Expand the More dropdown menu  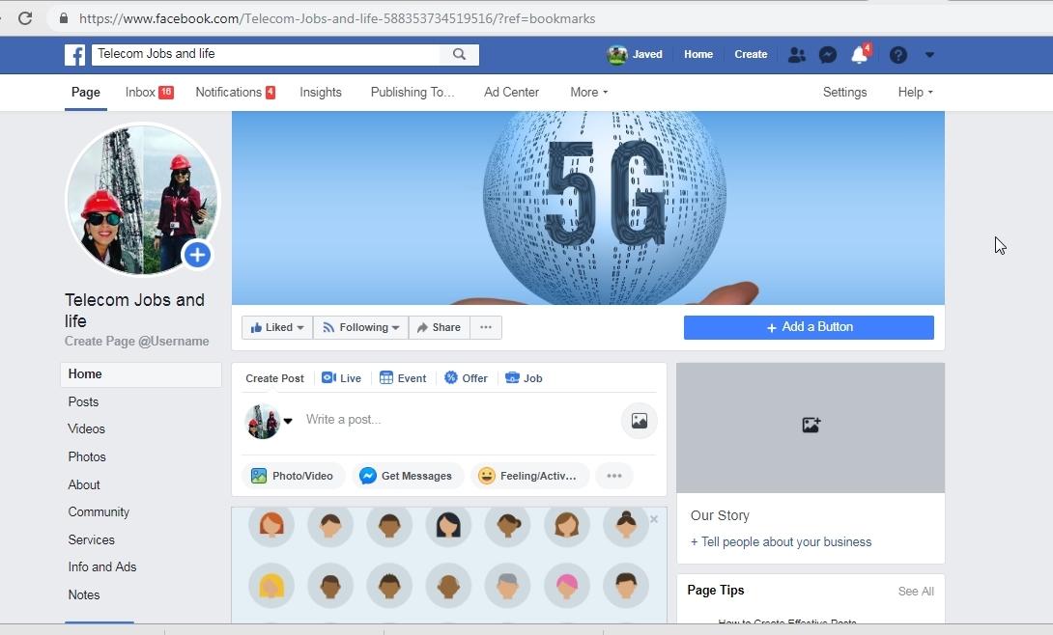point(589,93)
